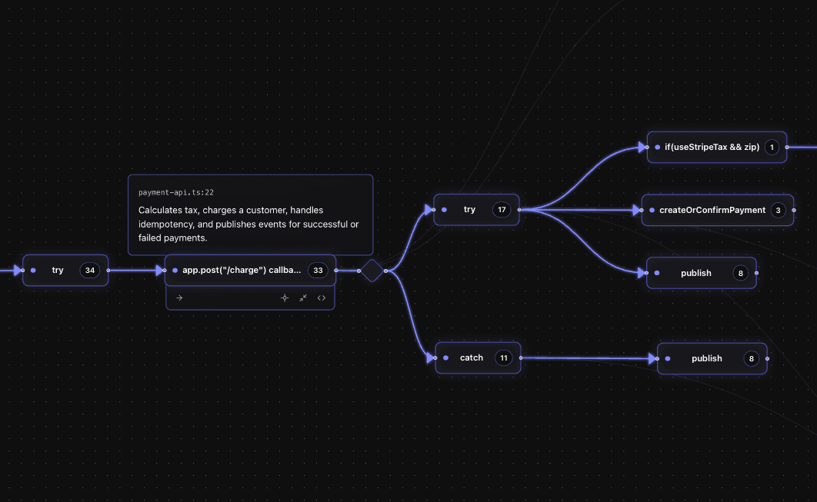Click the dot icon inside the catch node
This screenshot has width=817, height=502.
click(x=445, y=357)
